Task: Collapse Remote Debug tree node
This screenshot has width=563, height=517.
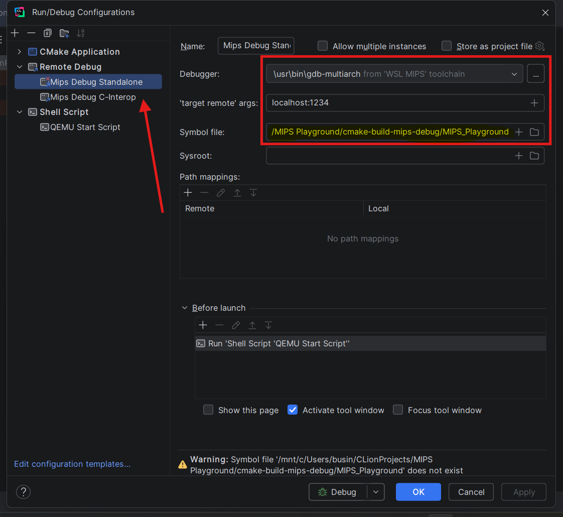Action: [x=20, y=67]
